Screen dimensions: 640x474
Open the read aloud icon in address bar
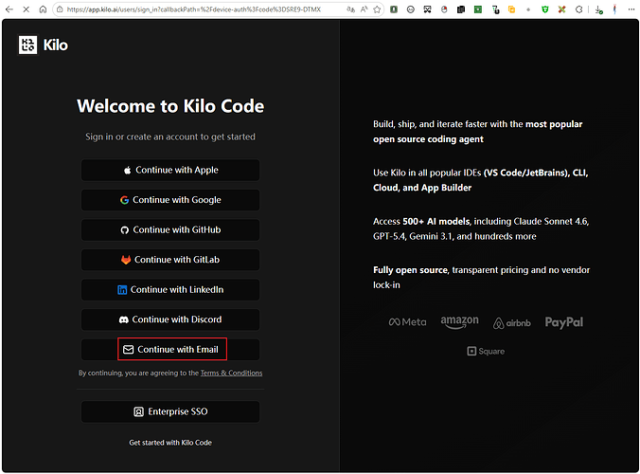click(x=364, y=9)
